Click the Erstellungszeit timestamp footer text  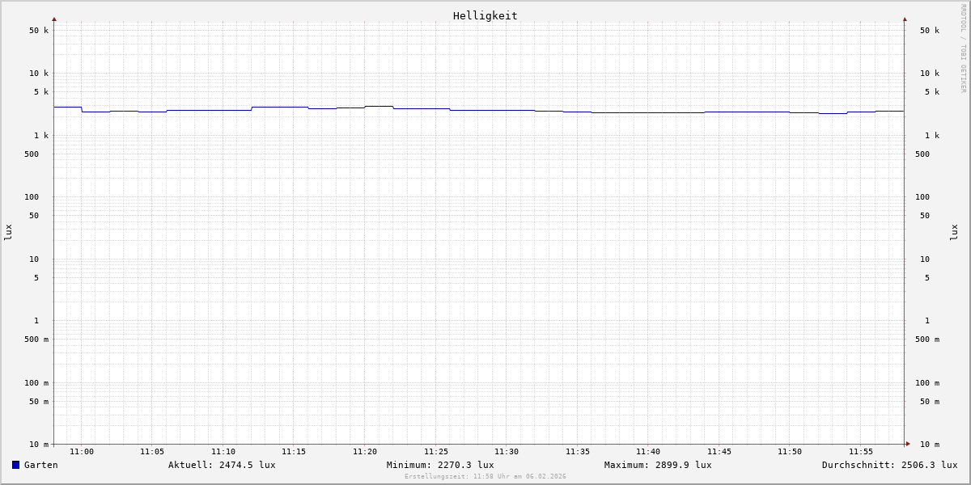(x=485, y=477)
